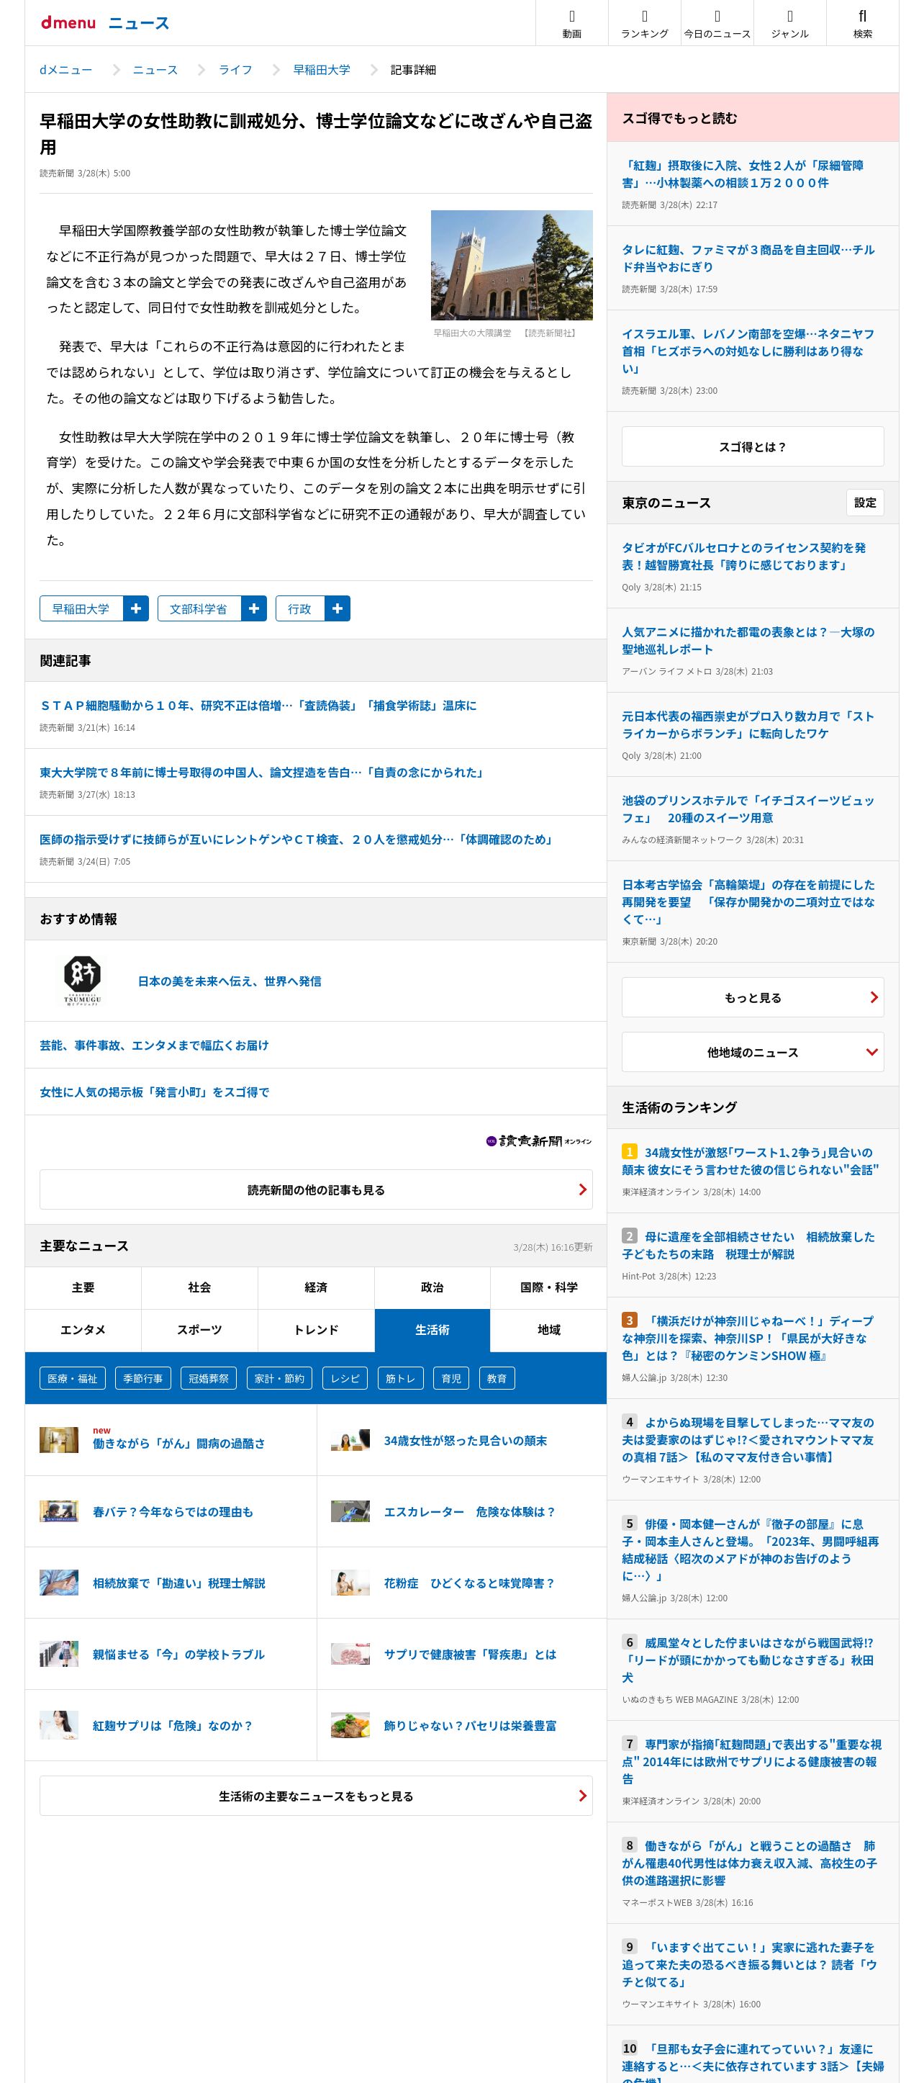This screenshot has width=924, height=2083.
Task: Open 女性に人気の掲示板「発言小町」 link
Action: click(155, 1092)
